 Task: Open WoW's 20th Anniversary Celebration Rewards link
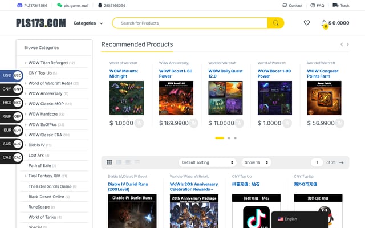(x=194, y=186)
